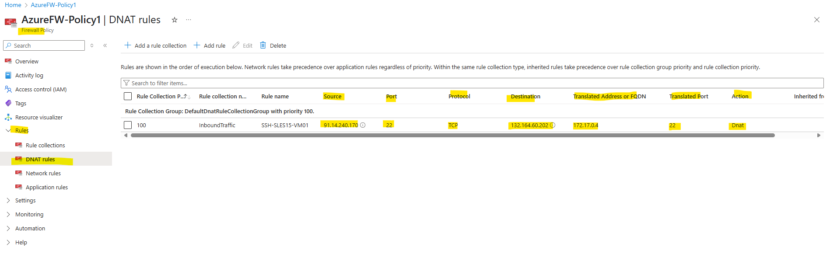Sort by the Port column header

392,96
